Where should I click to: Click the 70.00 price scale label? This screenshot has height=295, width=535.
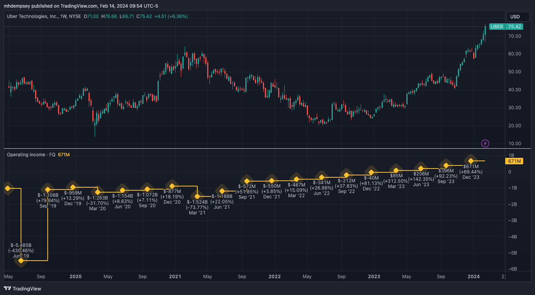pos(515,36)
